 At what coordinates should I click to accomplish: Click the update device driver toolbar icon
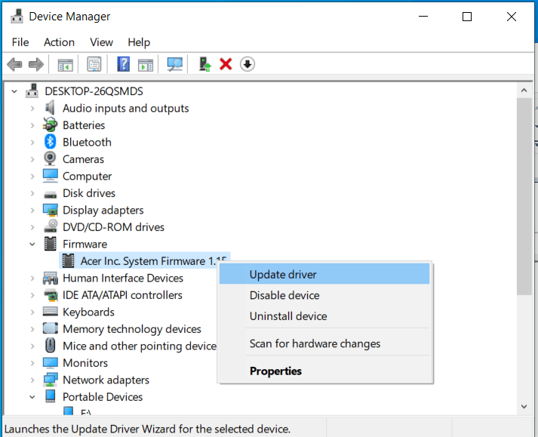click(x=204, y=64)
